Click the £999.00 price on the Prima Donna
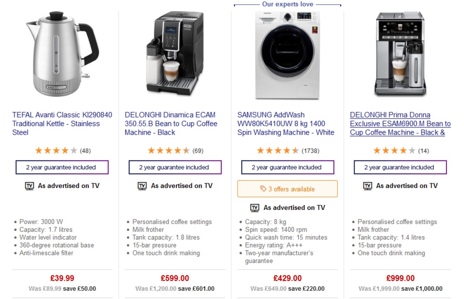The width and height of the screenshot is (464, 299). coord(400,278)
